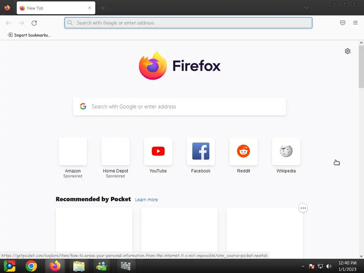
Task: Show hidden tray icons arrow
Action: coord(303,266)
